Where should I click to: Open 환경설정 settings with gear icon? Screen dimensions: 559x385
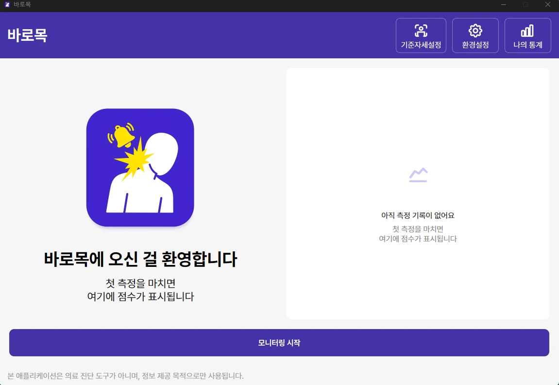point(475,35)
